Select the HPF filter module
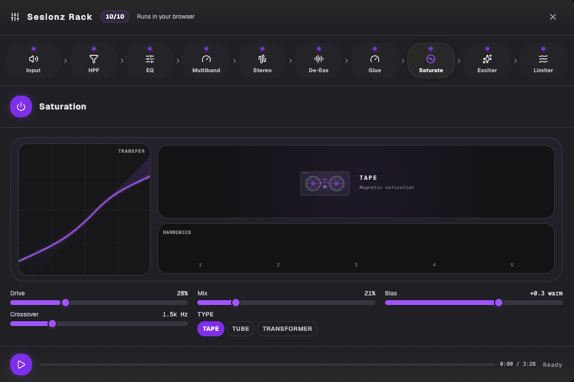This screenshot has width=574, height=382. (x=94, y=60)
